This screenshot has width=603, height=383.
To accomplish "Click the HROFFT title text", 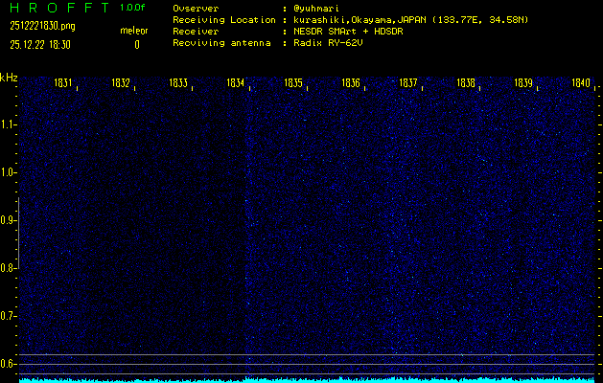I will [x=59, y=8].
